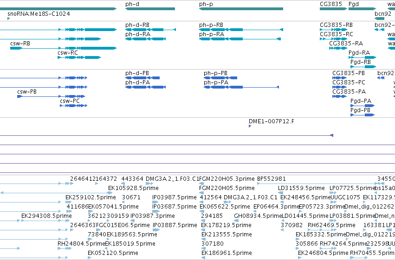Open the ph-d-PA protein feature
395x260 pixels.
[145, 87]
